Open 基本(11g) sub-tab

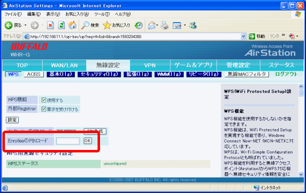click(61, 74)
